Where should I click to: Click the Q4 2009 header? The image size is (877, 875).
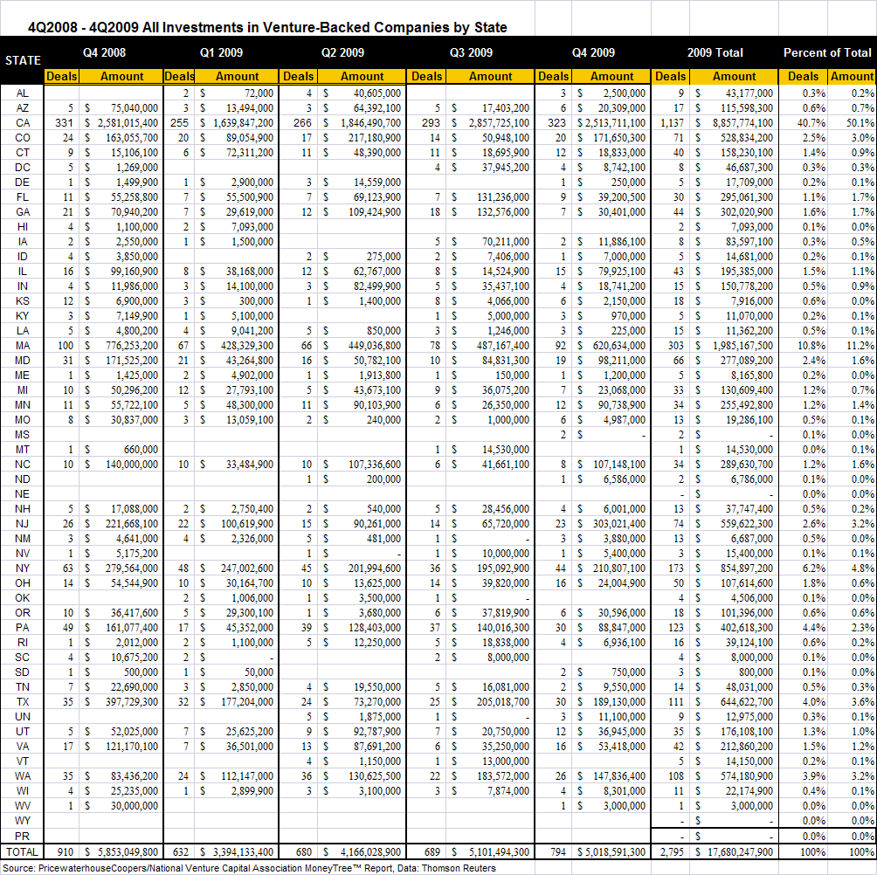click(x=593, y=52)
